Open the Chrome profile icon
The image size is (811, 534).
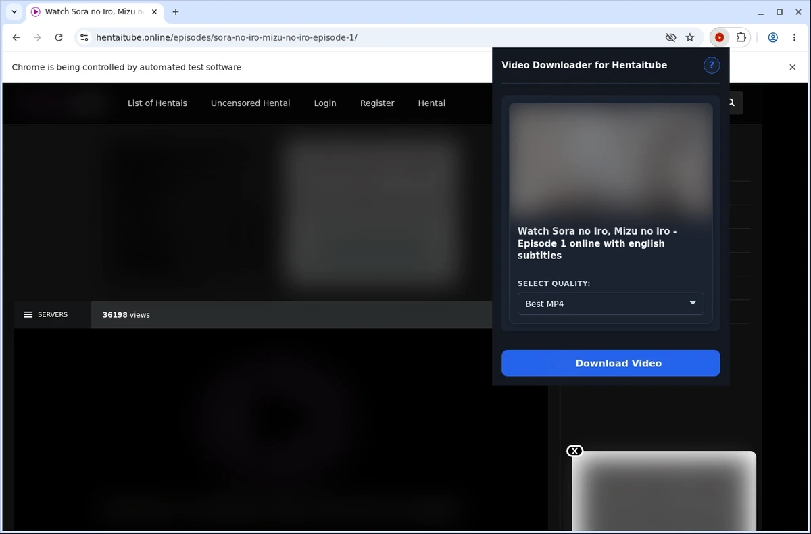[773, 37]
